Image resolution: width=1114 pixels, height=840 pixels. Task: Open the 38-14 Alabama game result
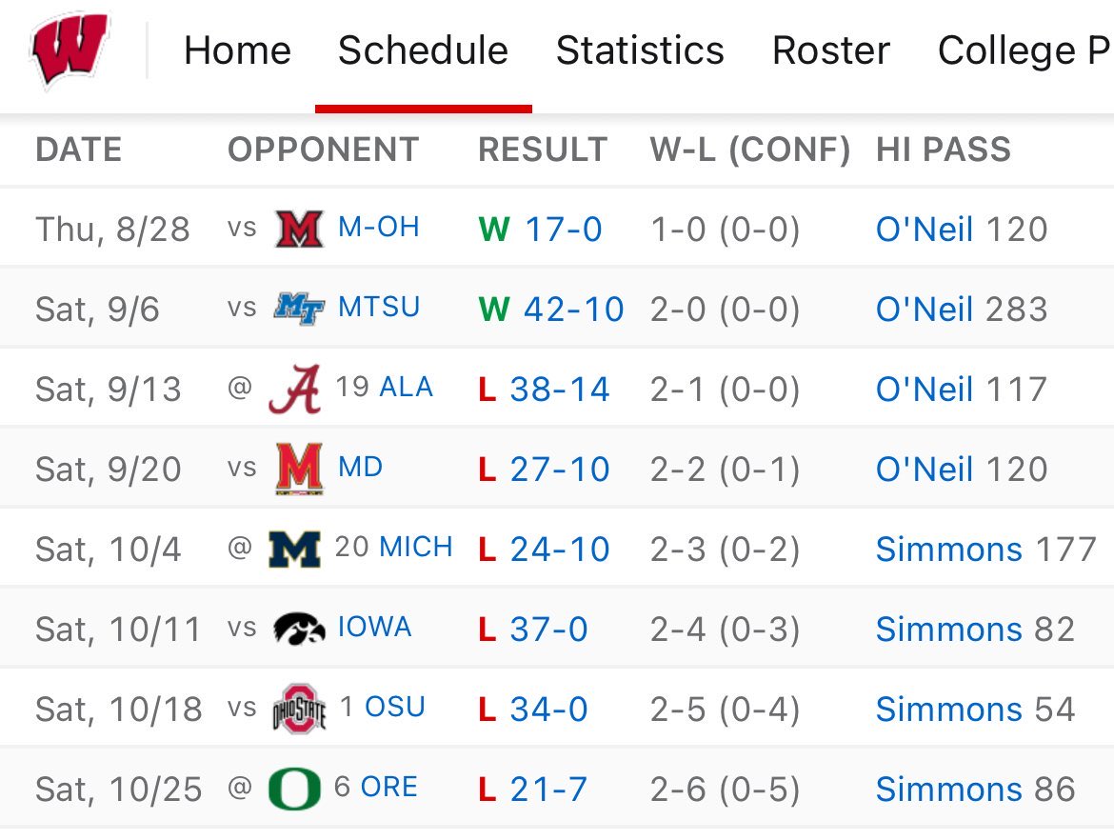click(560, 390)
